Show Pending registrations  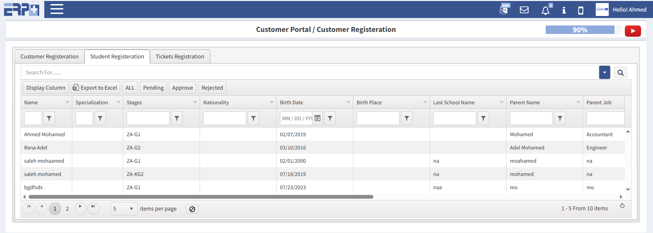pos(153,88)
